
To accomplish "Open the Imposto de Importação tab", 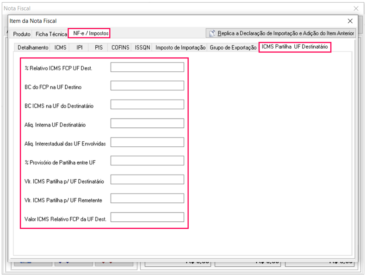I will click(180, 48).
